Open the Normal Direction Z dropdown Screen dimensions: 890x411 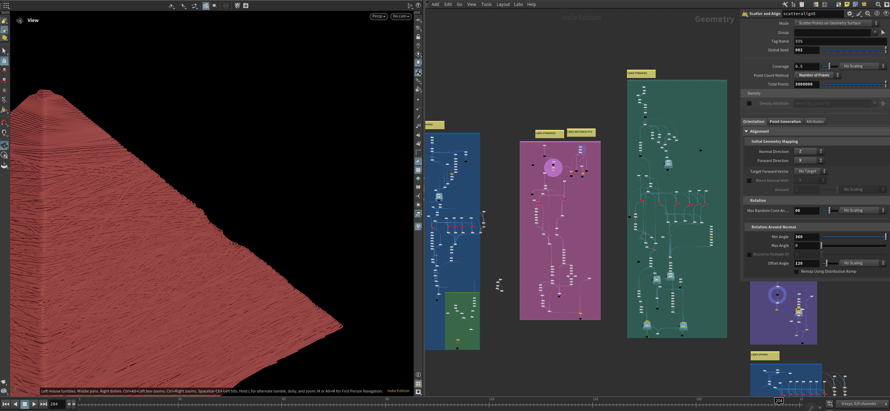(x=809, y=152)
